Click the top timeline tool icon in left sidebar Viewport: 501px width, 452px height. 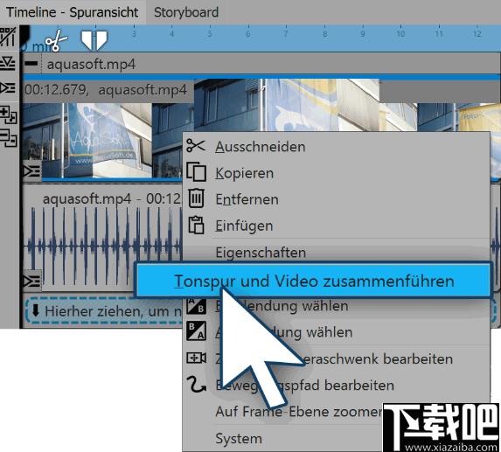pyautogui.click(x=8, y=37)
